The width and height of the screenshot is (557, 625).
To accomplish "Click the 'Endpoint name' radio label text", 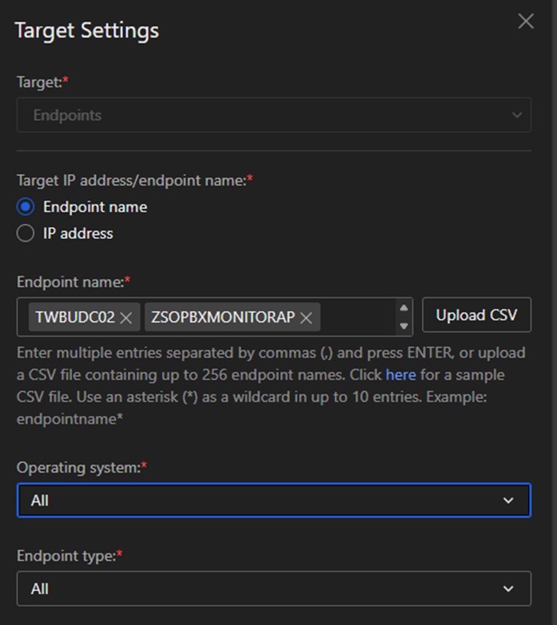I will (x=95, y=207).
